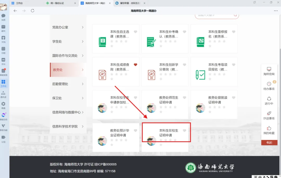Expand 国际合作与交流处 chevron
281x178 pixels.
point(83,55)
